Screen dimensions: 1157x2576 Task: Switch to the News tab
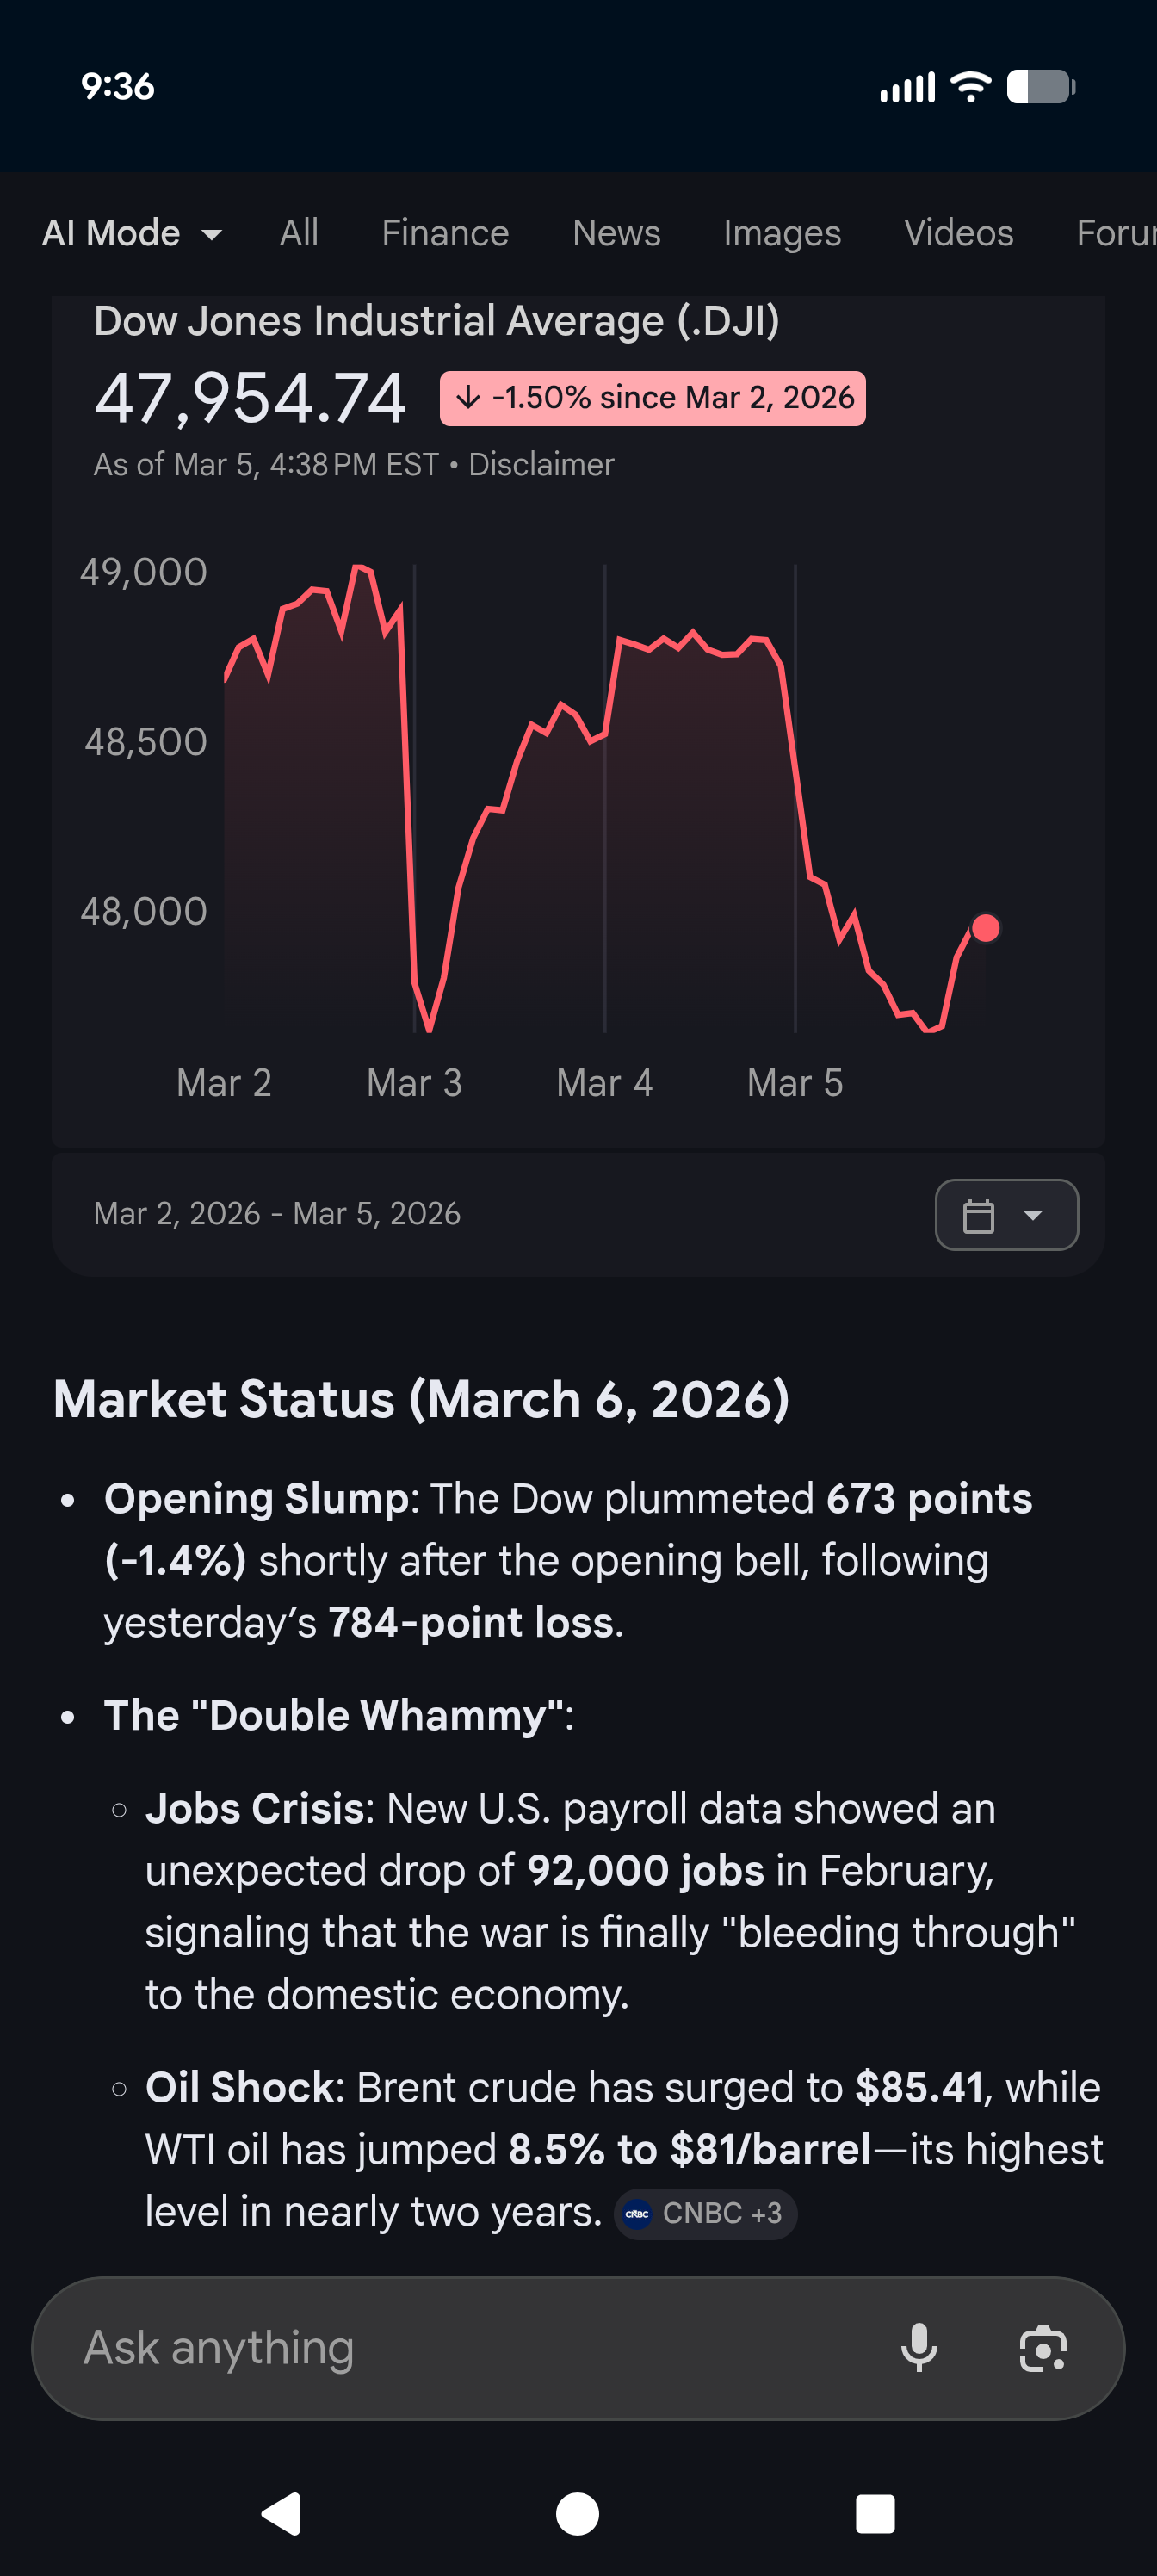[616, 233]
